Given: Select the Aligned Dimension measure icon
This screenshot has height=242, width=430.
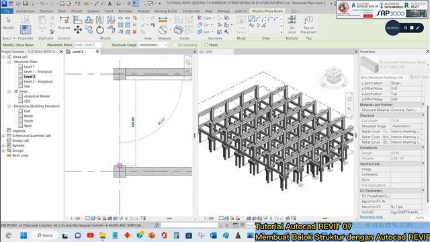Looking at the screenshot, I should pyautogui.click(x=163, y=20).
